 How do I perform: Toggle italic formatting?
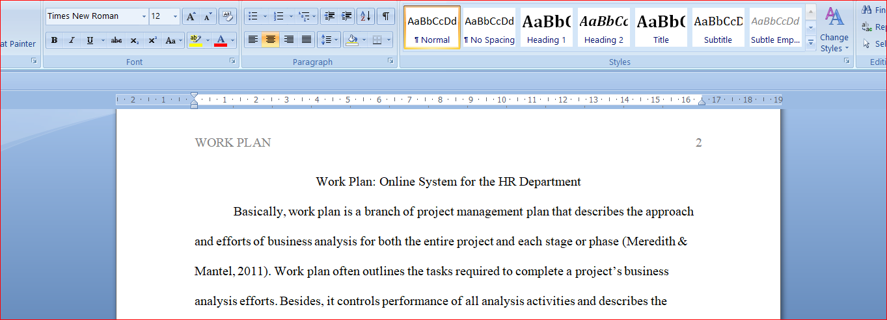[72, 40]
